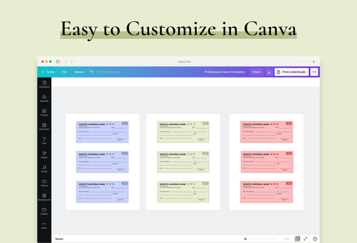Open a new browser tab with plus
The image size is (357, 243).
313,62
